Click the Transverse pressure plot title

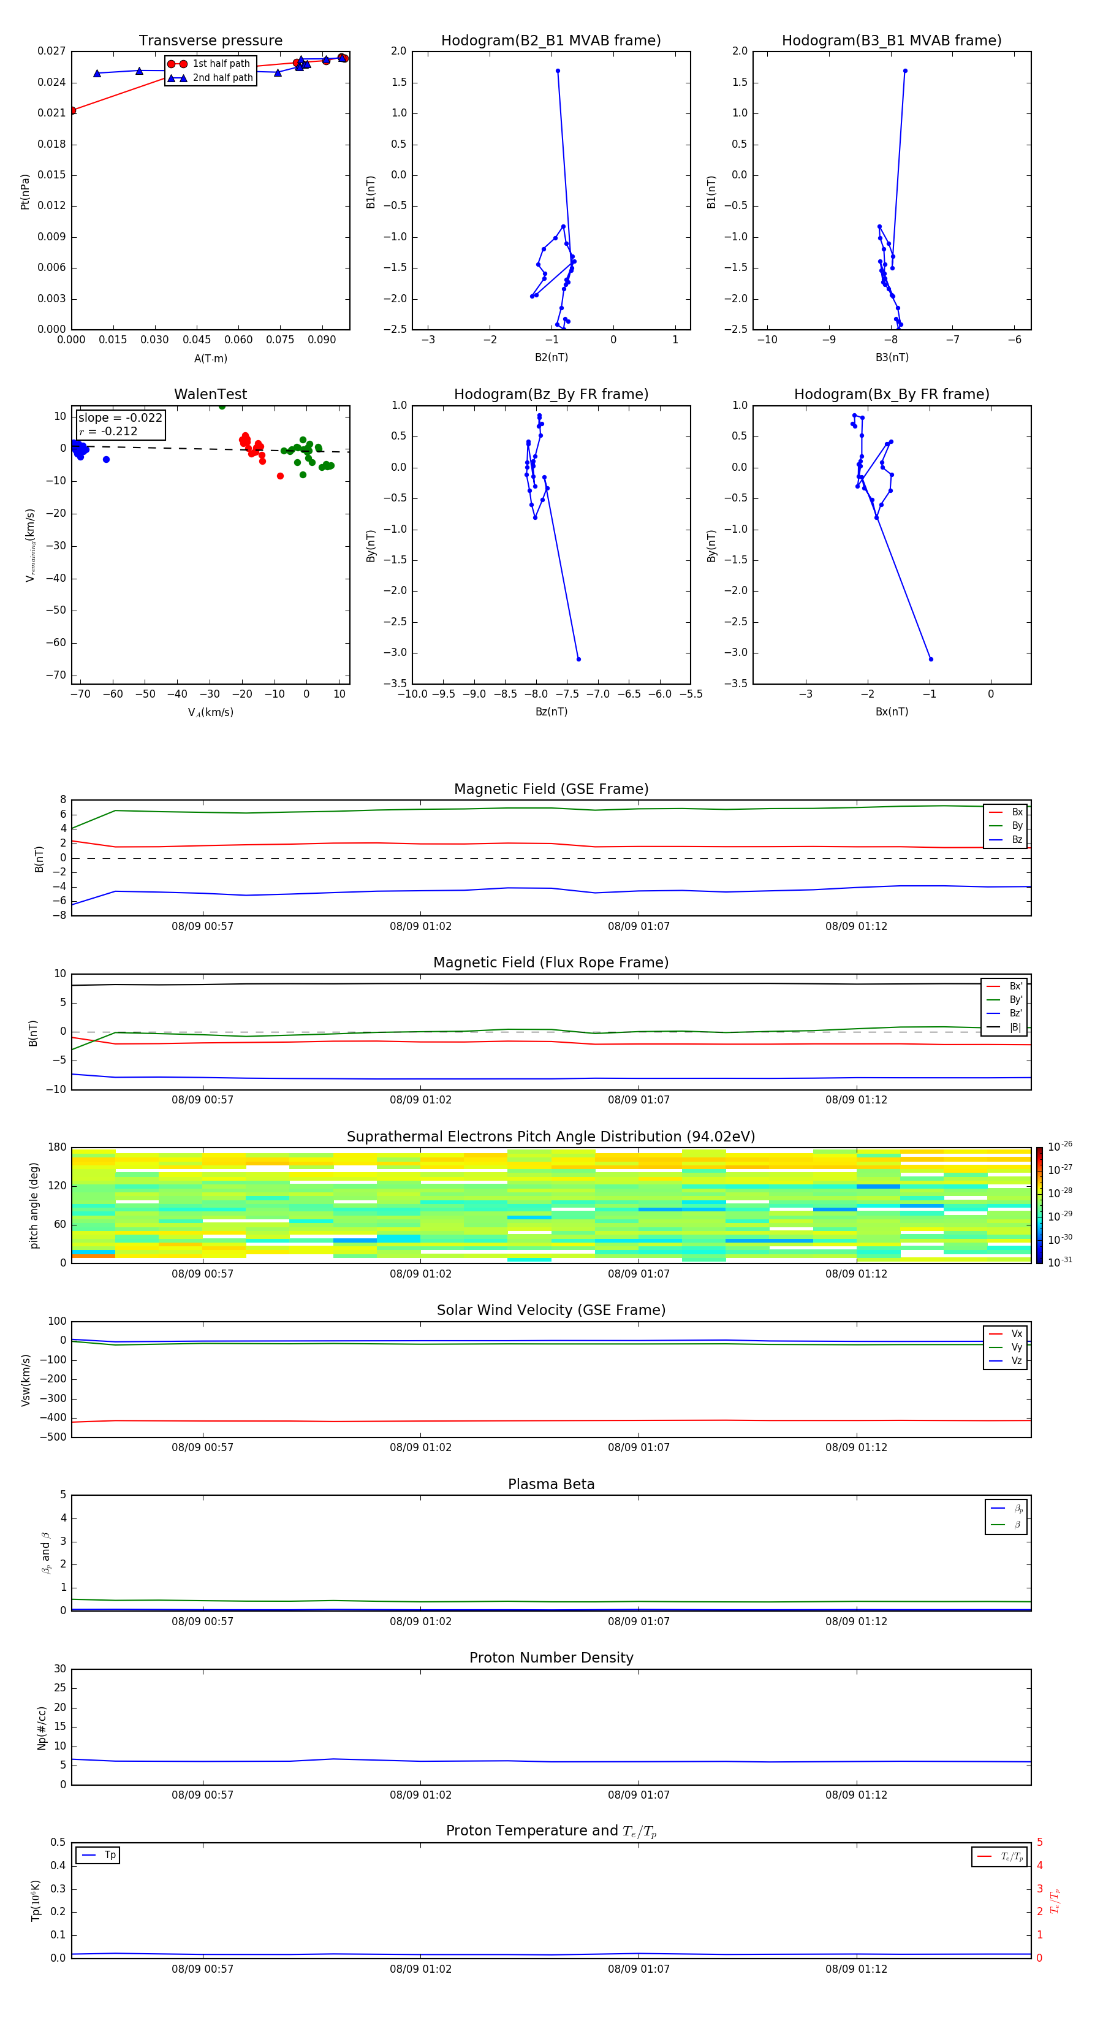[x=210, y=41]
